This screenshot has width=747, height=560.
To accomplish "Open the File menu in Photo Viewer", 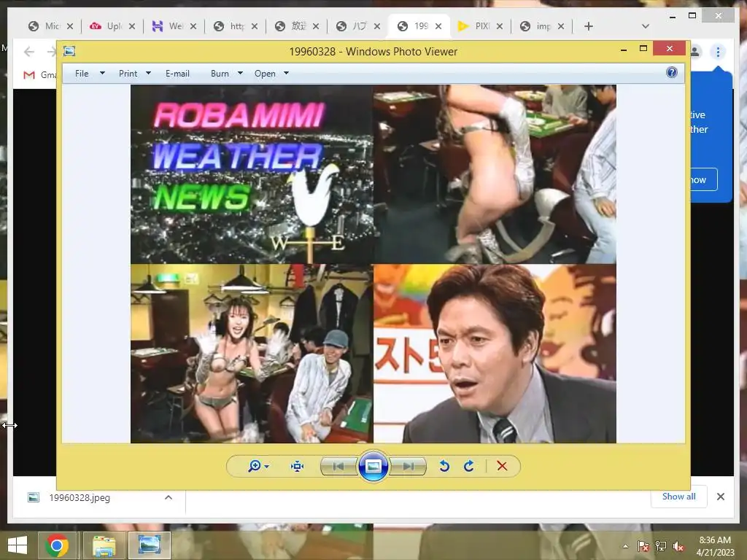I will 82,74.
